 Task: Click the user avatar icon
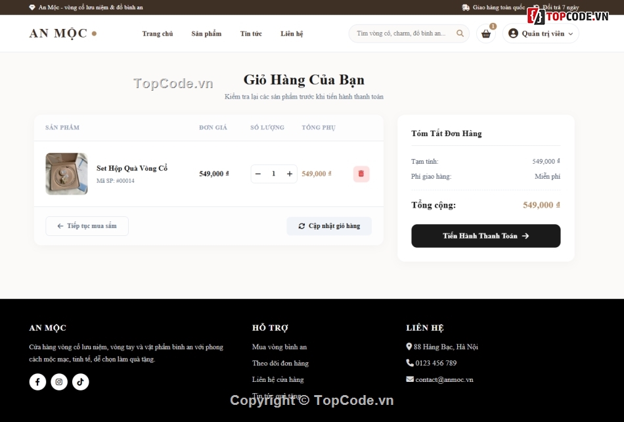514,34
